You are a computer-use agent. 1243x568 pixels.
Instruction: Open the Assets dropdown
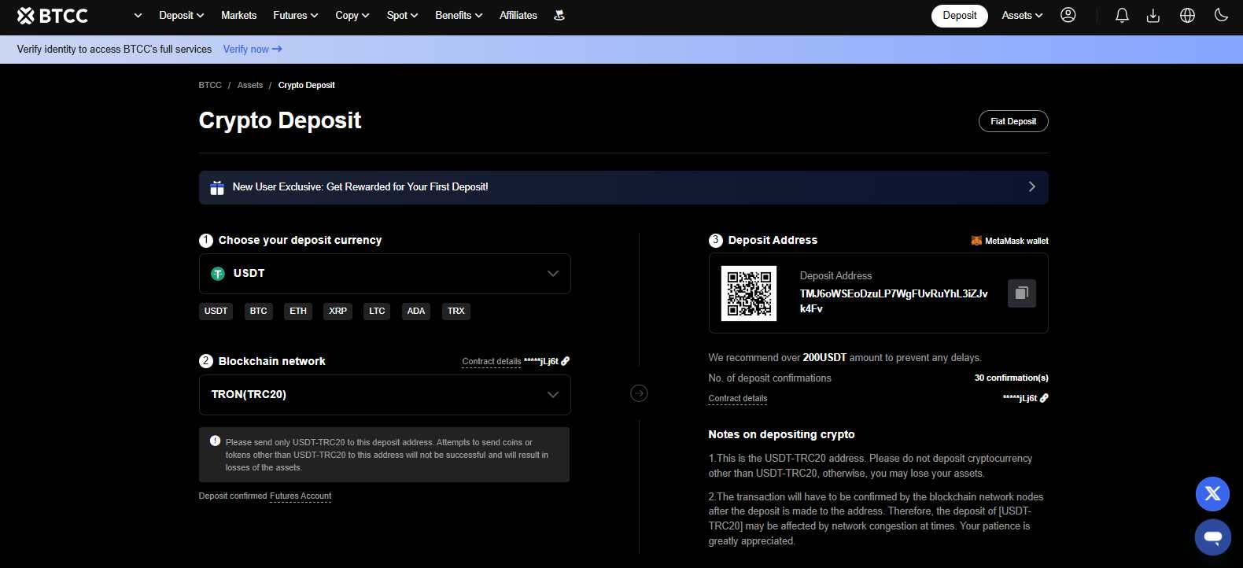tap(1022, 15)
